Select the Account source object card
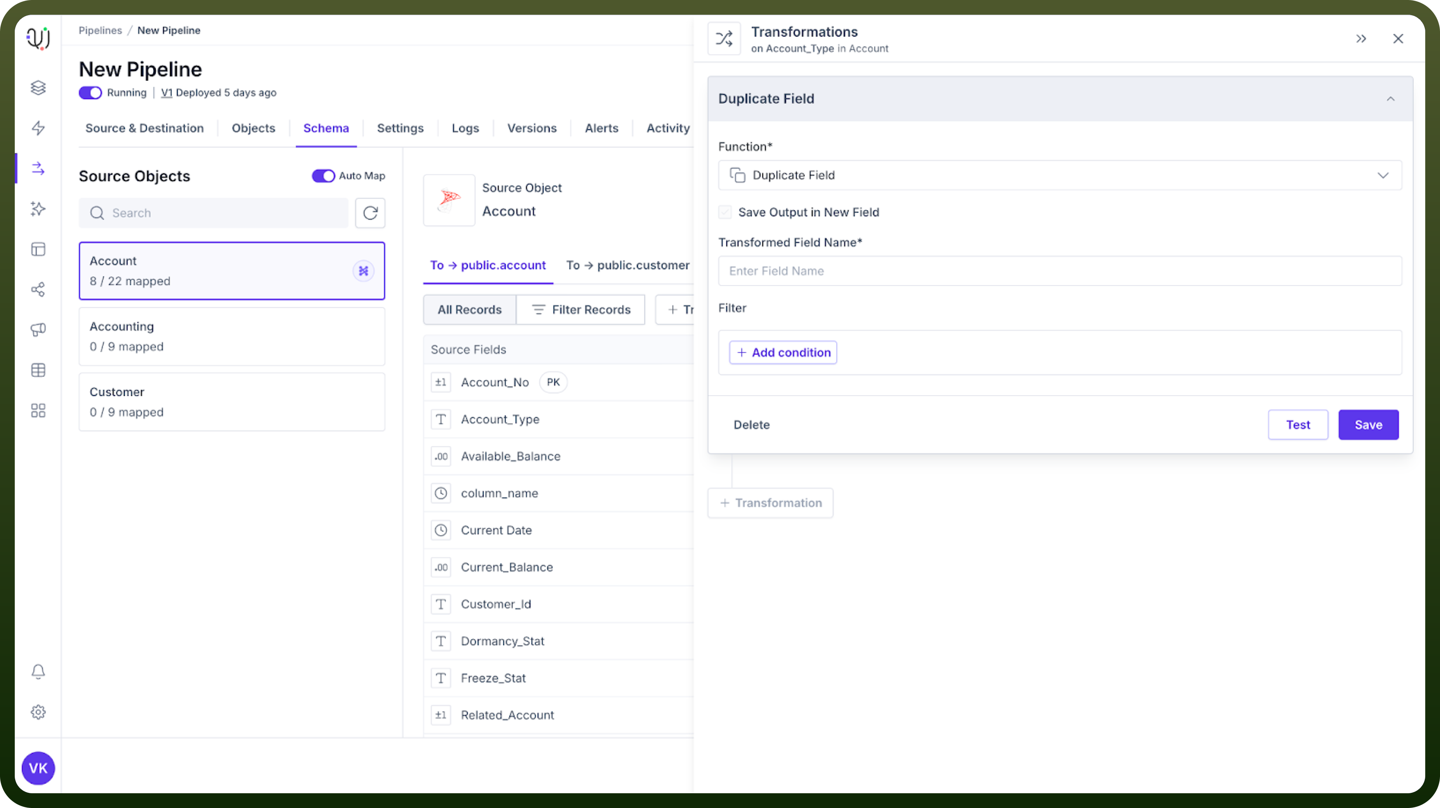Image resolution: width=1440 pixels, height=808 pixels. (x=232, y=271)
